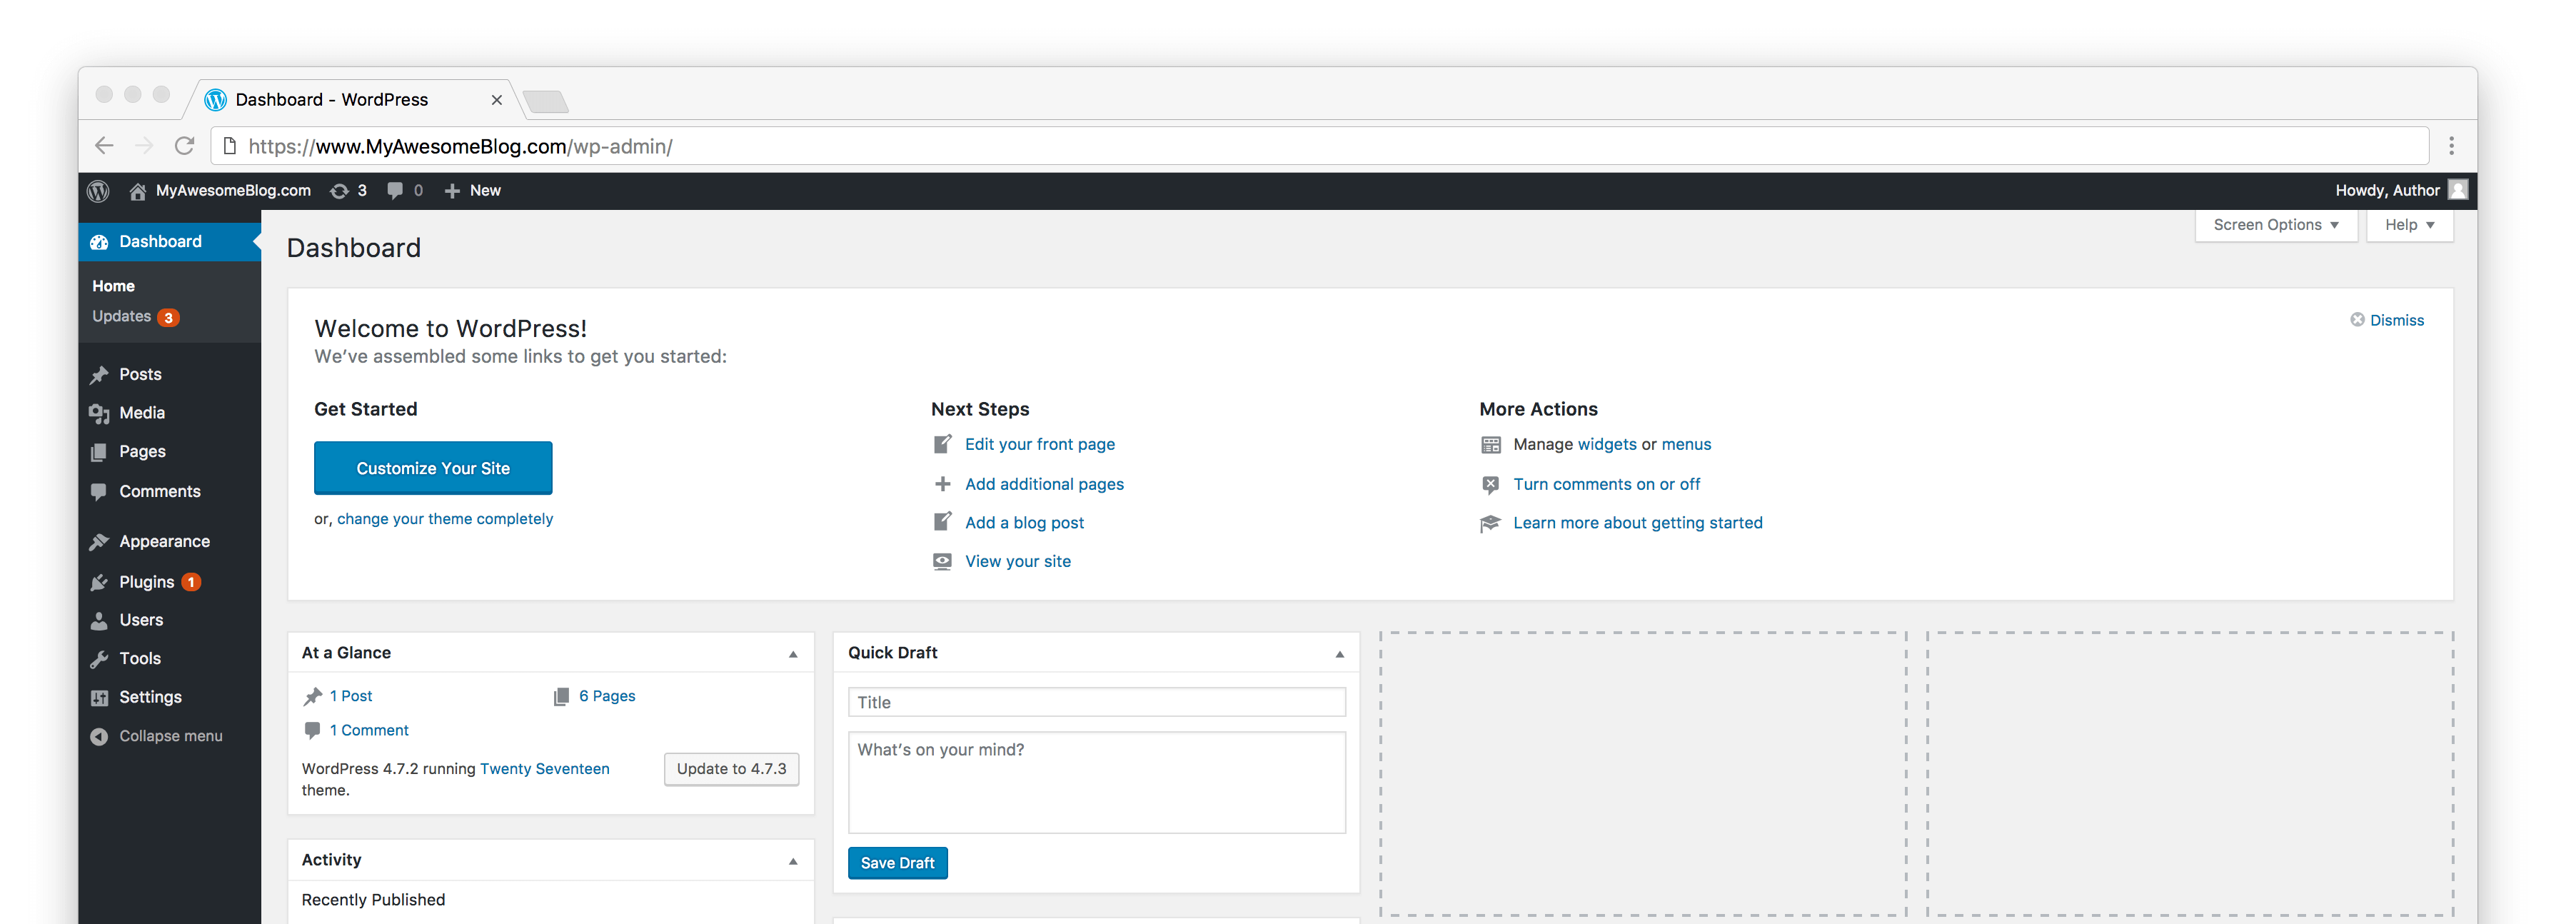Click the browser back arrow

pyautogui.click(x=104, y=146)
